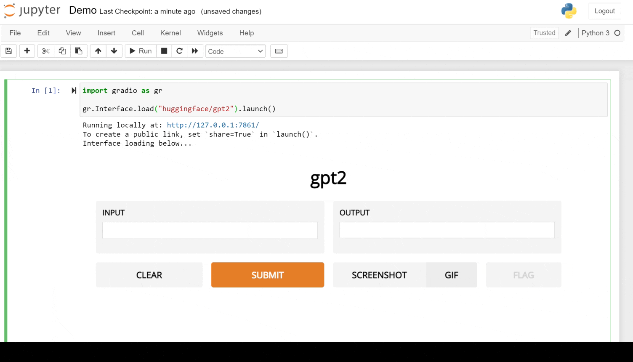The height and width of the screenshot is (362, 633).
Task: Cut selected cells with scissors icon
Action: (x=46, y=51)
